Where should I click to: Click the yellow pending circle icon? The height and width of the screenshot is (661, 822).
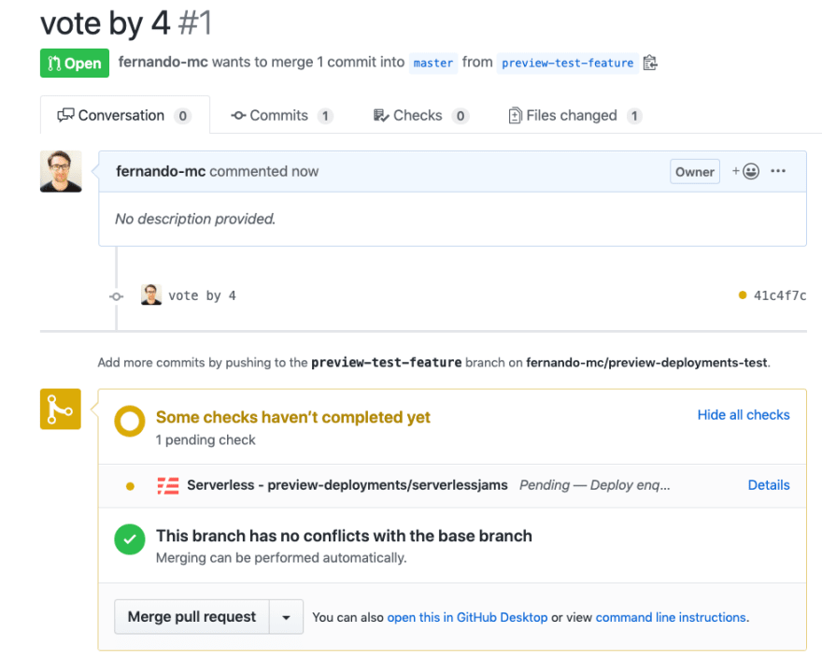pos(130,421)
